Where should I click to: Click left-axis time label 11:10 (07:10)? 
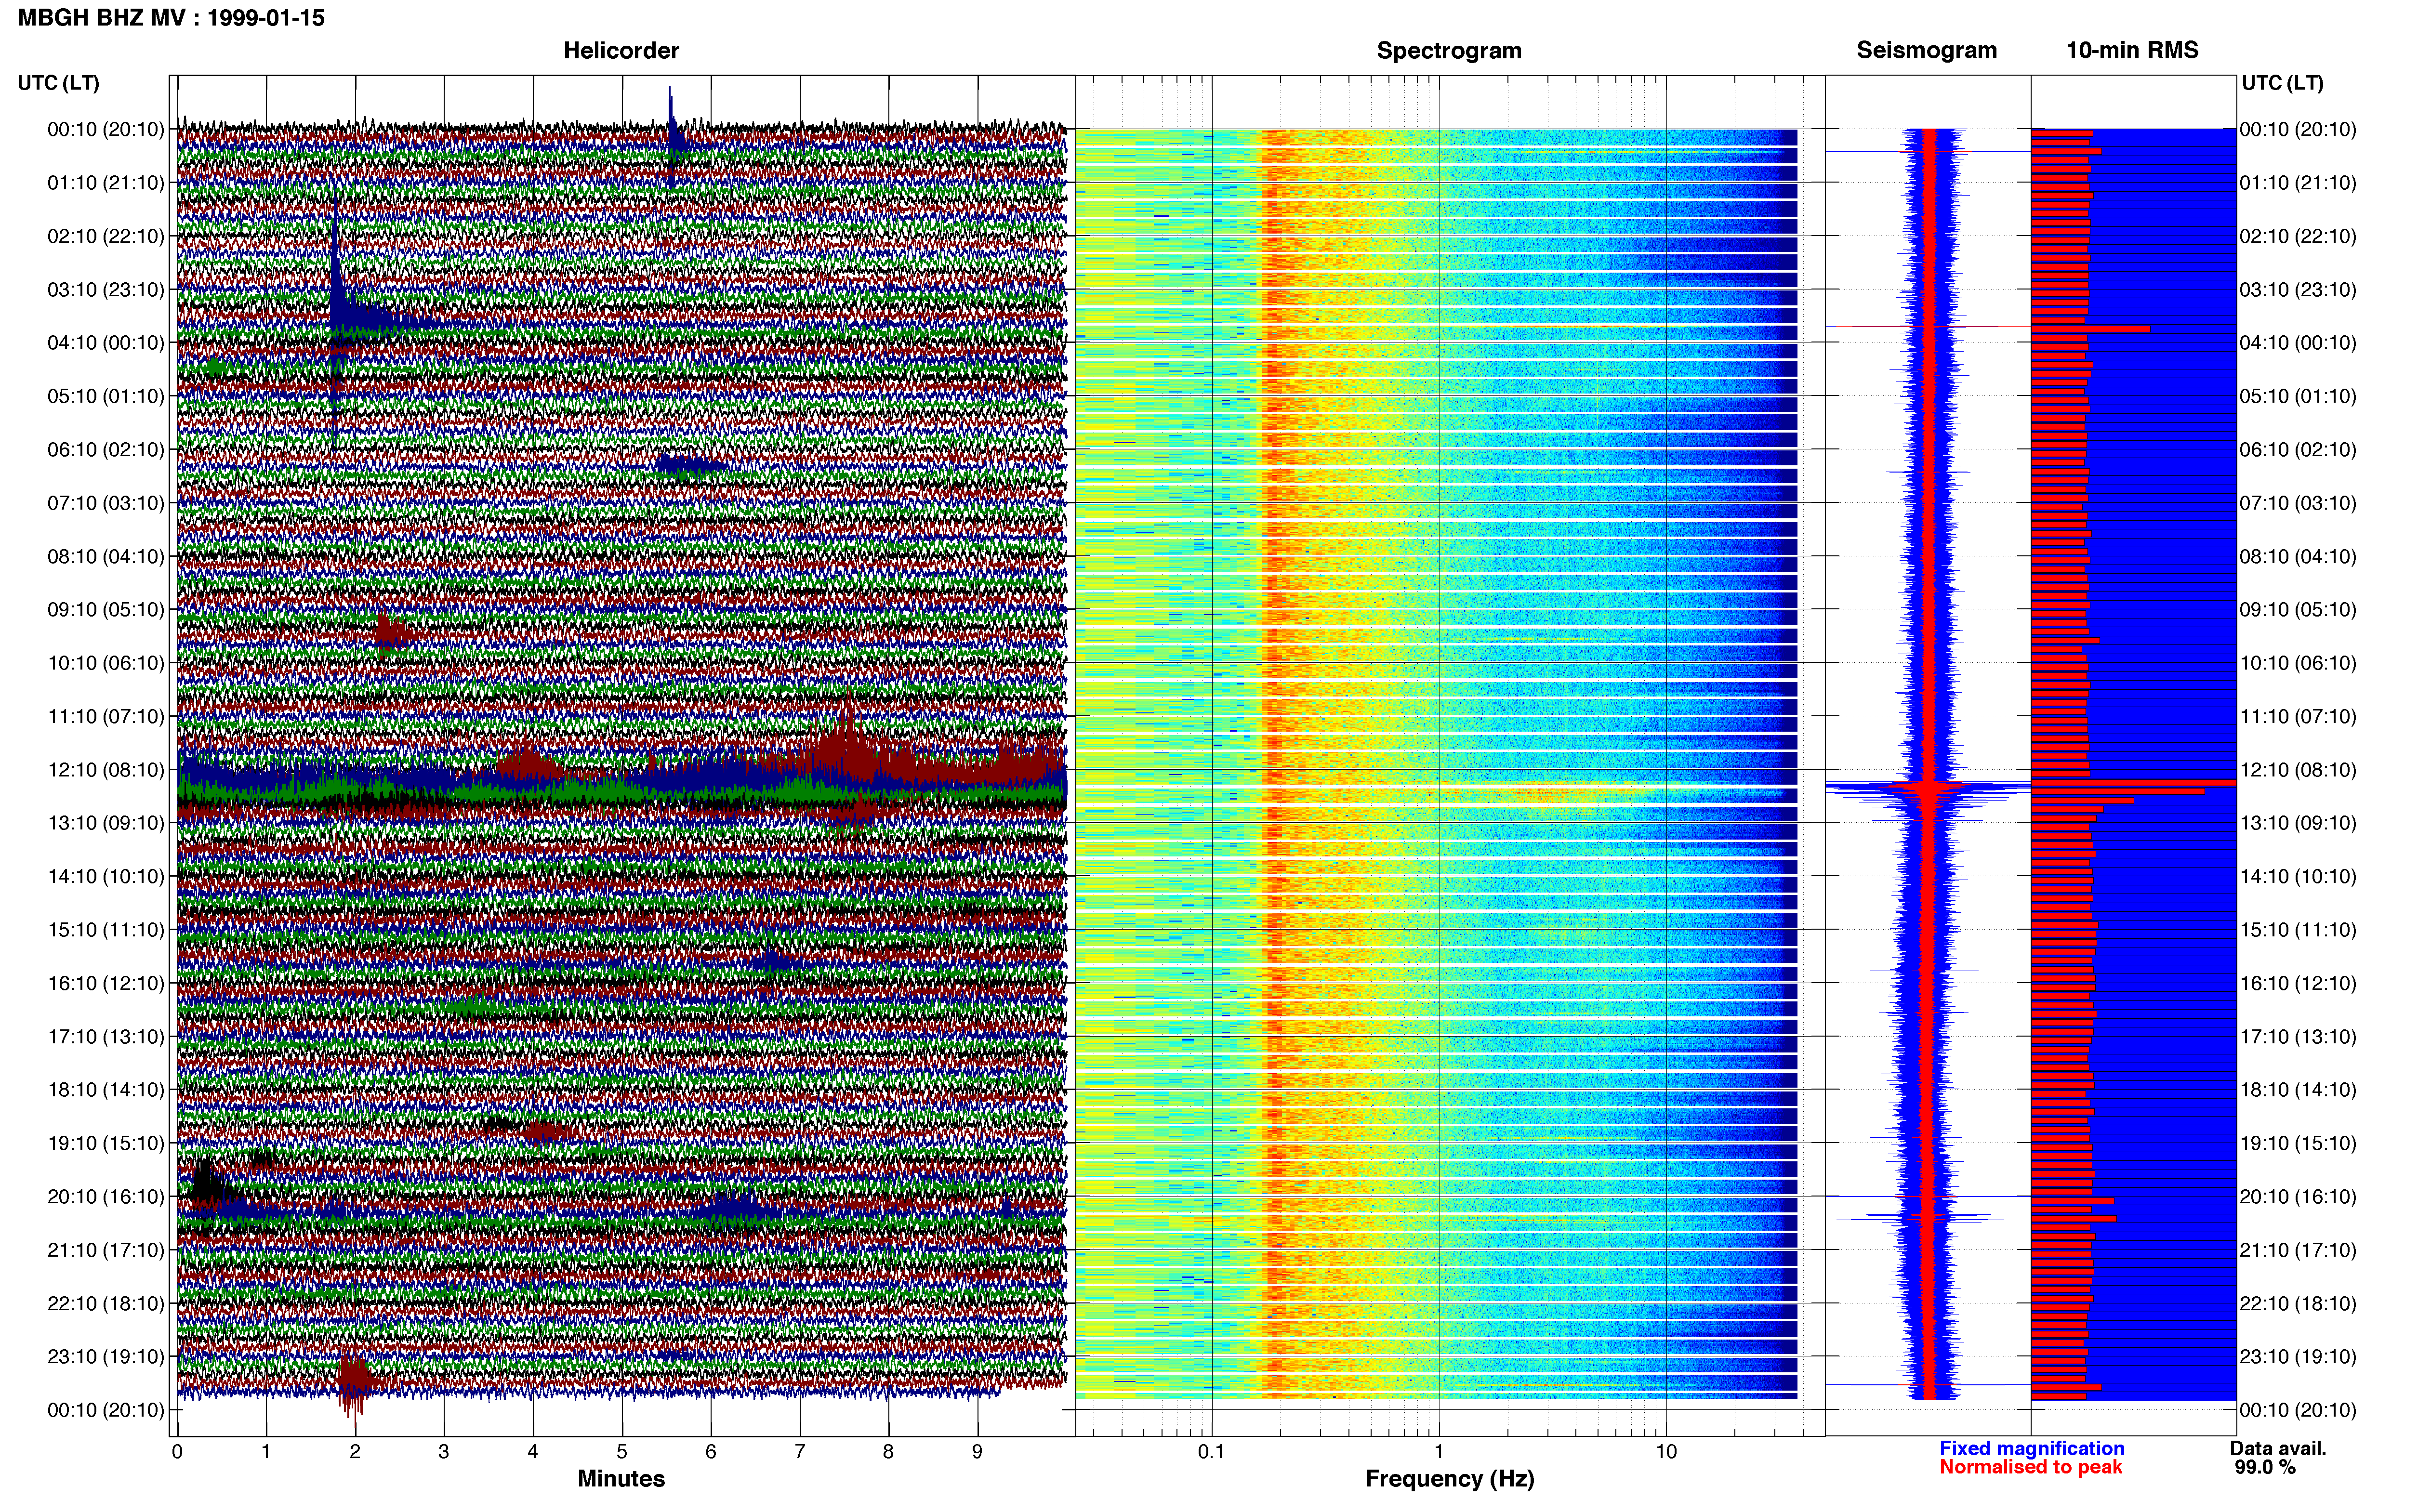click(x=106, y=716)
